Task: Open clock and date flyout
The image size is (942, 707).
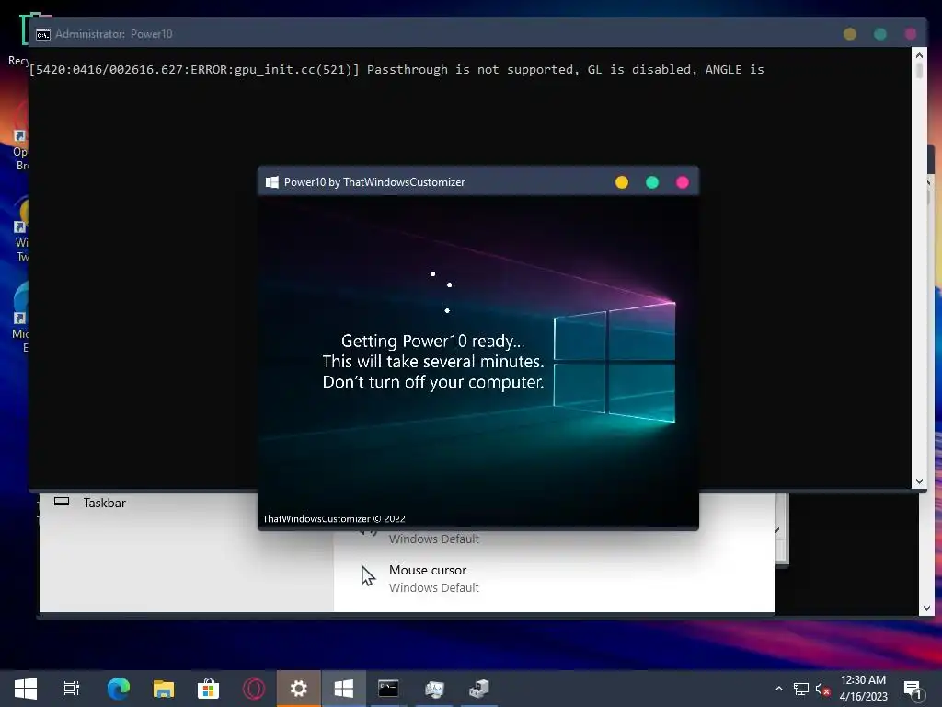Action: coord(863,689)
